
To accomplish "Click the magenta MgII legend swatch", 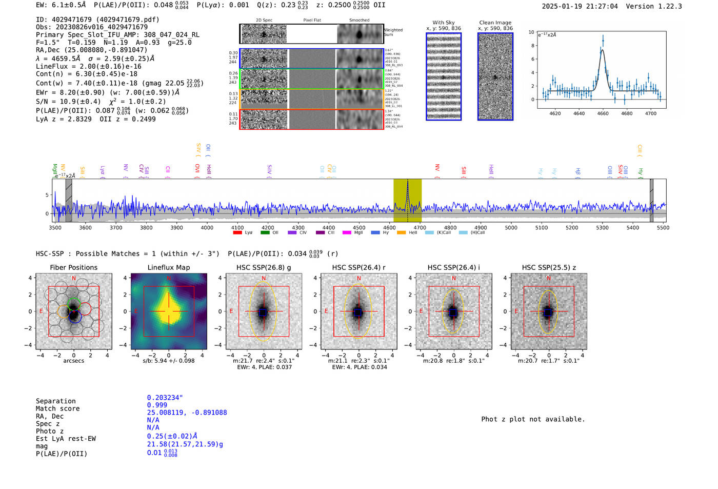I will pyautogui.click(x=348, y=232).
